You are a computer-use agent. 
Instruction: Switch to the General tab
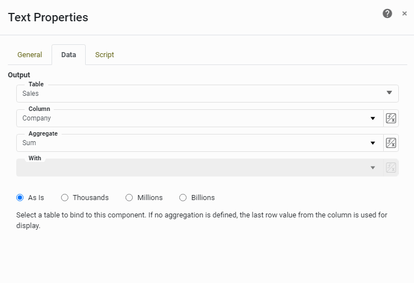30,55
